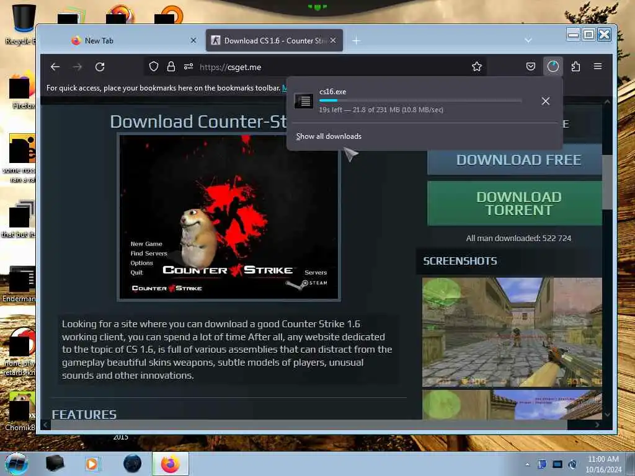Screen dimensions: 635x476
Task: Select the Enderman desktop icon
Action: click(x=19, y=284)
